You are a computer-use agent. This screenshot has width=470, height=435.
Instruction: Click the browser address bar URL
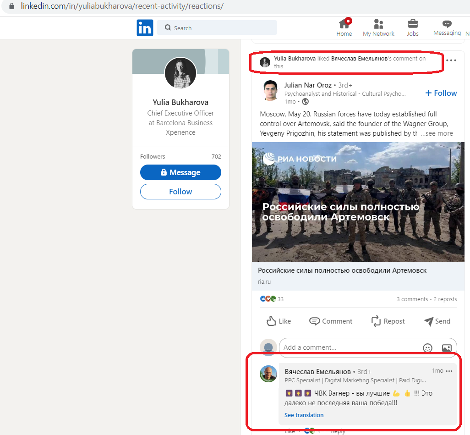coord(122,6)
